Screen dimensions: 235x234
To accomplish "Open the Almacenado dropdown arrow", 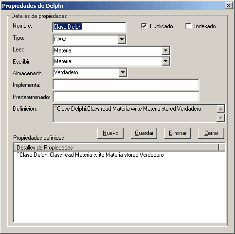I will point(123,72).
